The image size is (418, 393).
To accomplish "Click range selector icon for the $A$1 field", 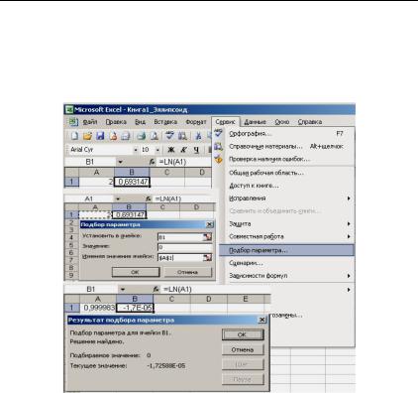I will (207, 257).
